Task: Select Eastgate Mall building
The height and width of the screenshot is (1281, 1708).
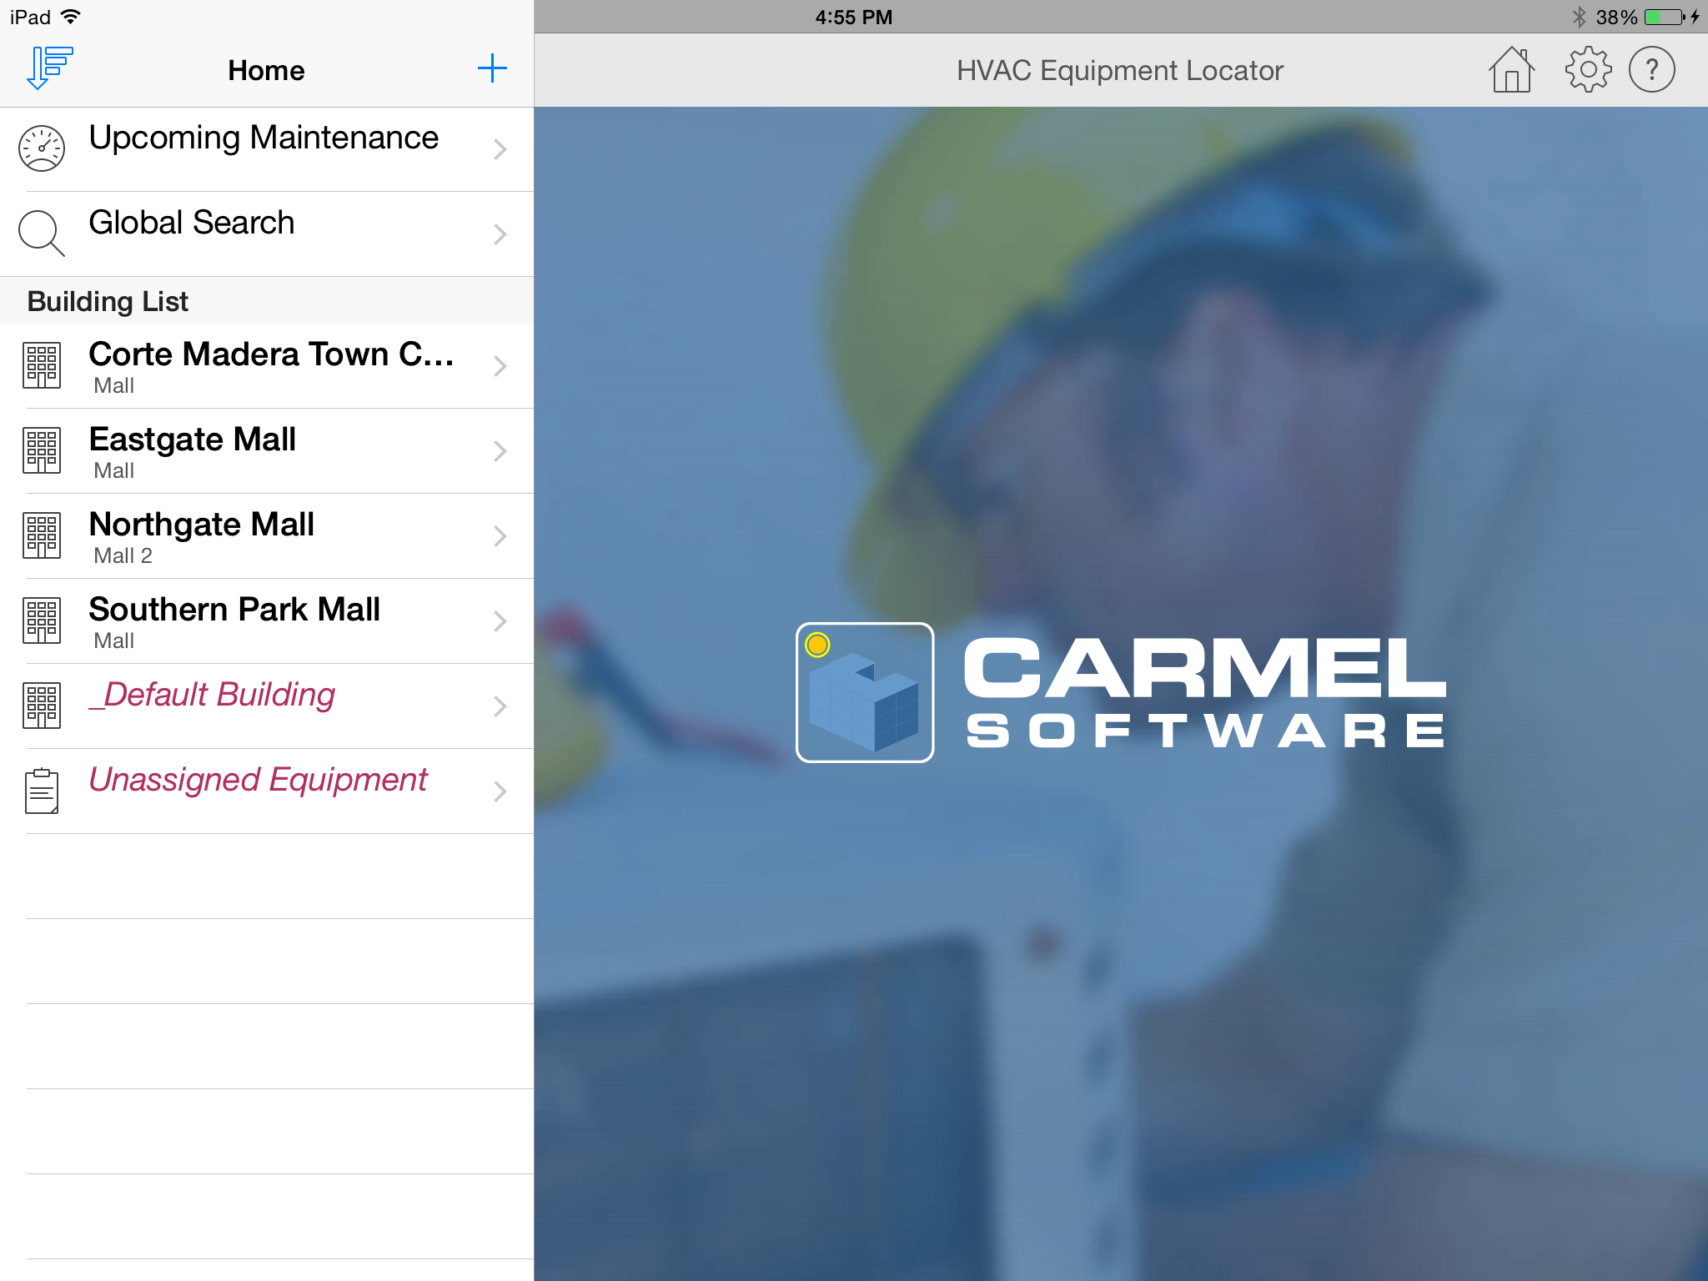Action: point(267,451)
